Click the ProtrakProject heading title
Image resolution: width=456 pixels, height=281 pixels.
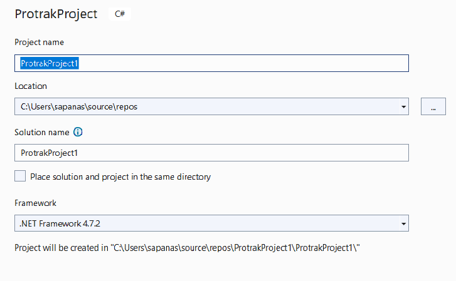56,14
